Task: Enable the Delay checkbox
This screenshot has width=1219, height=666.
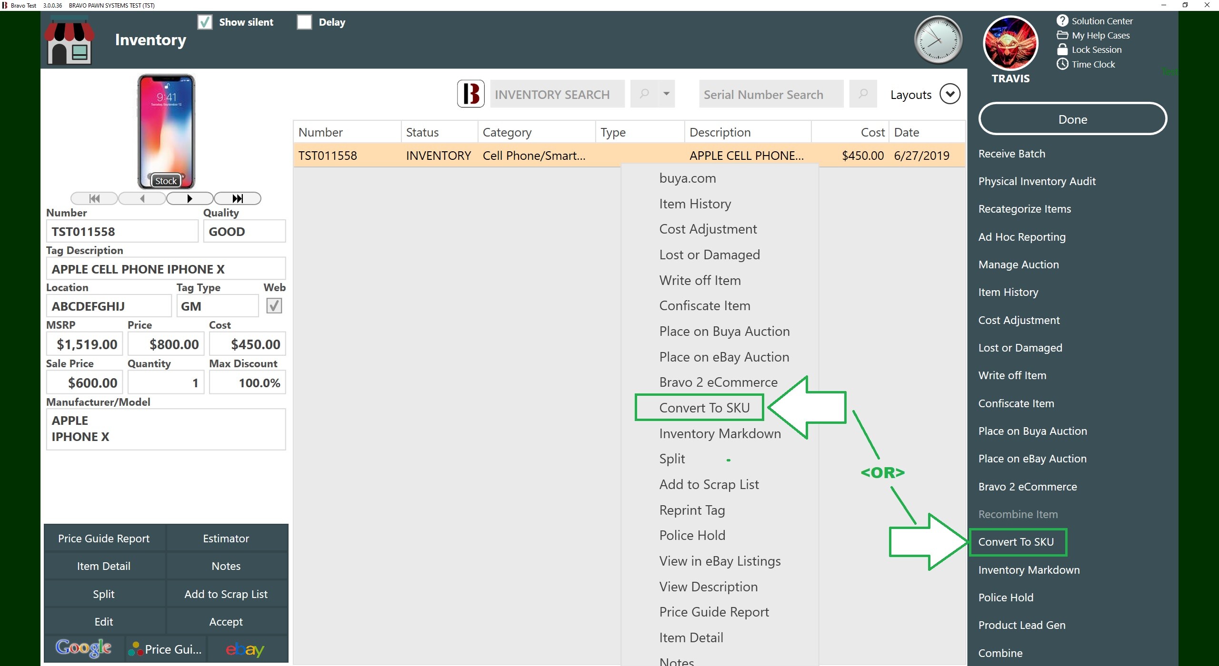Action: click(x=304, y=22)
